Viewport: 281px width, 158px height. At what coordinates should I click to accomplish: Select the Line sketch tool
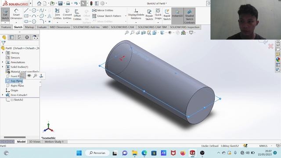point(26,11)
